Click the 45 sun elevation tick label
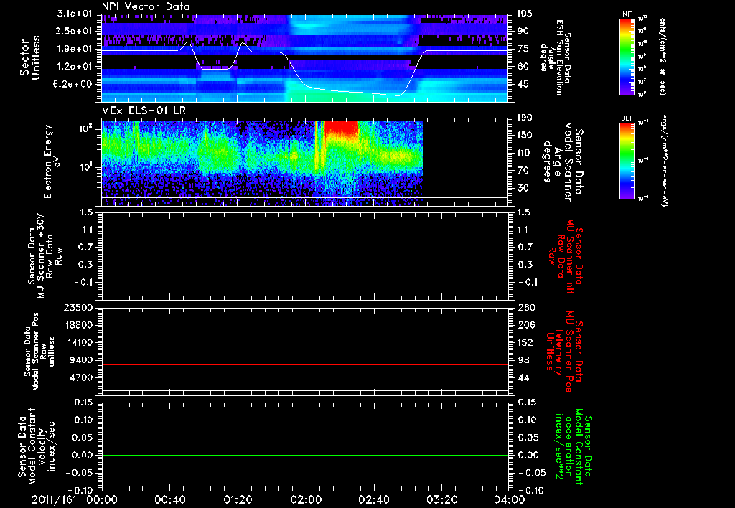Screen dimensions: 735x508 [523, 84]
